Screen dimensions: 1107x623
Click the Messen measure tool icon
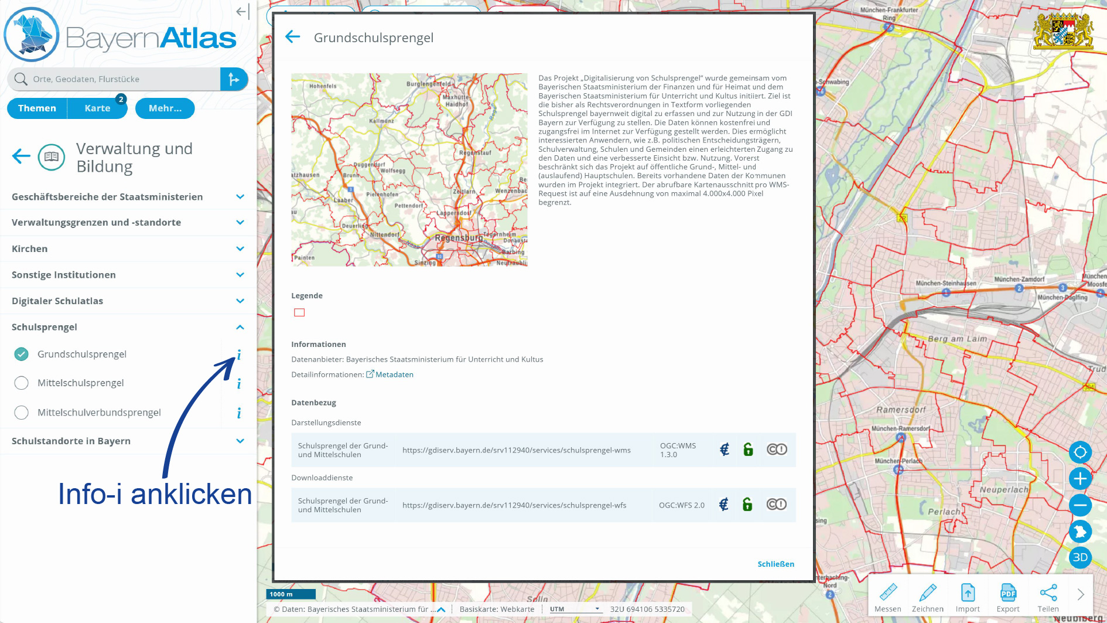tap(887, 593)
